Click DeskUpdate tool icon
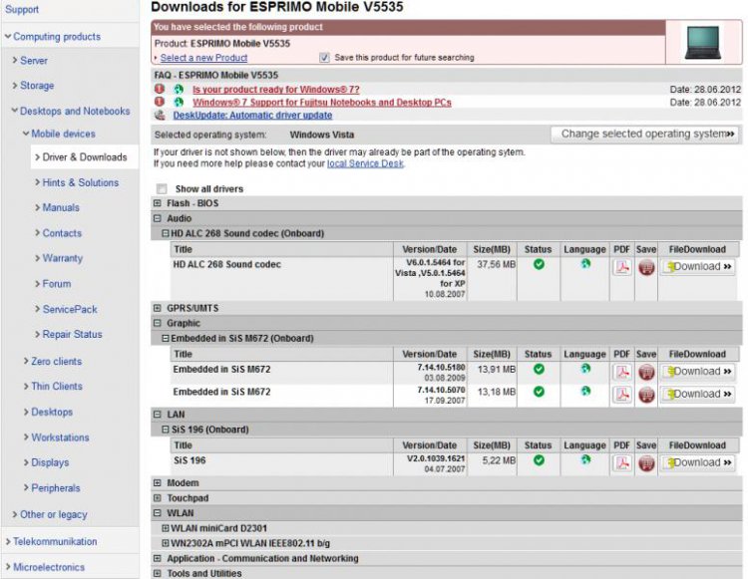 (x=160, y=115)
